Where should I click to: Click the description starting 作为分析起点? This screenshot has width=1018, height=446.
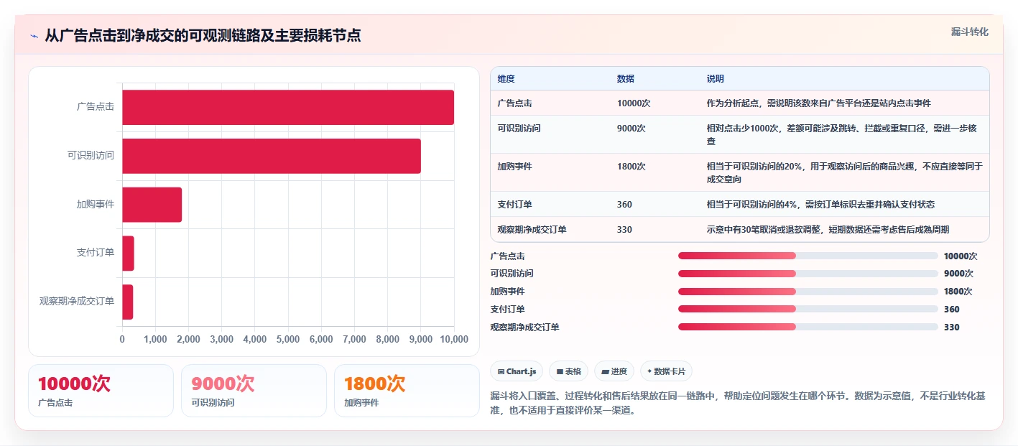pyautogui.click(x=819, y=103)
